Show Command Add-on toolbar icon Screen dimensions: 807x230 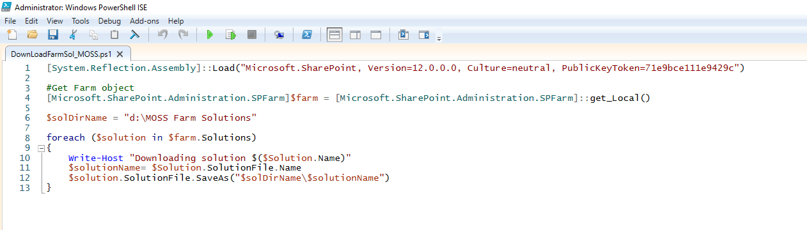(x=423, y=34)
